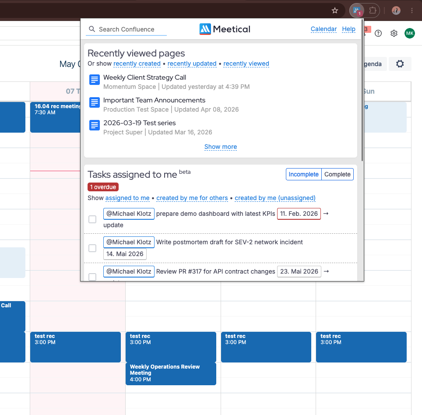Click page icon for 2026-03-19 Test series
This screenshot has height=415, width=422.
[95, 125]
